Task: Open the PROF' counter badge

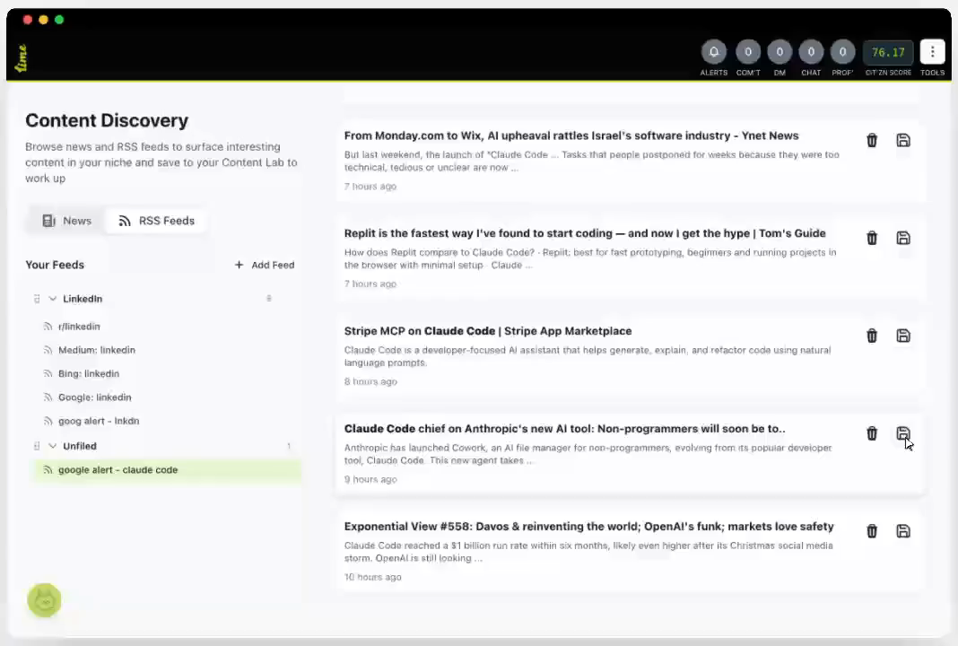Action: (x=842, y=52)
